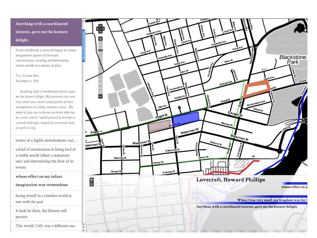This screenshot has height=238, width=317.
Task: Click the 'Seekonk St' street label
Action: tap(216, 143)
